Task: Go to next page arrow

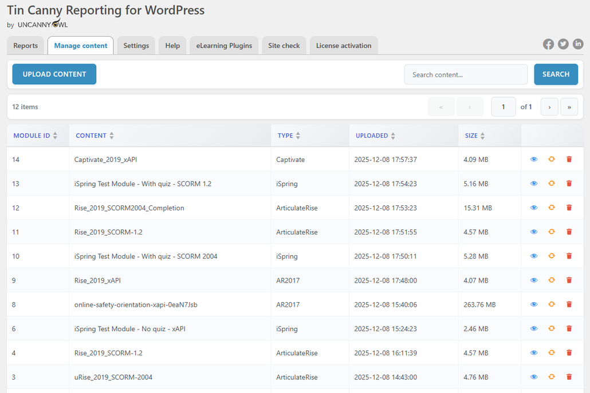Action: [x=549, y=107]
